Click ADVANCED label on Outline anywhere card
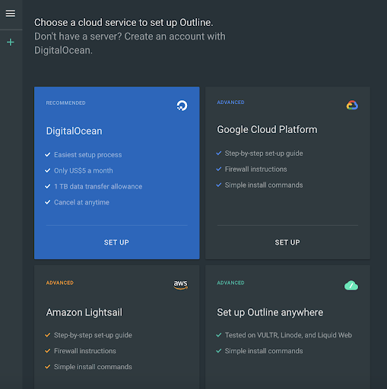 [x=230, y=283]
